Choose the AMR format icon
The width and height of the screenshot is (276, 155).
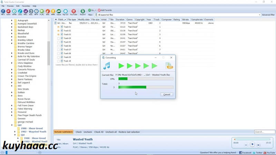(x=53, y=12)
